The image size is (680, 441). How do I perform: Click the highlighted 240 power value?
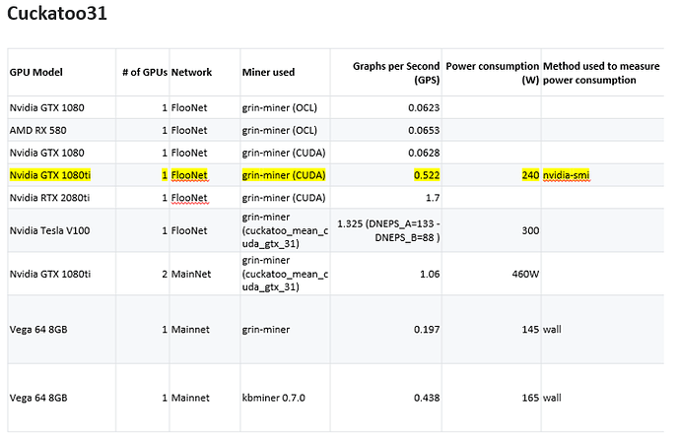point(530,175)
